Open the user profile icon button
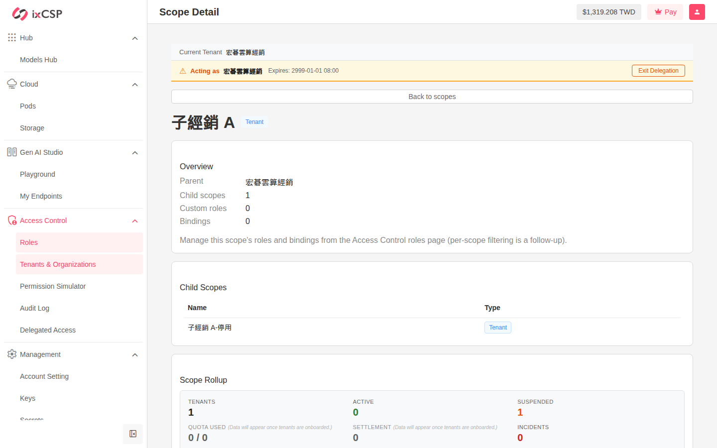This screenshot has height=448, width=717. pyautogui.click(x=697, y=12)
